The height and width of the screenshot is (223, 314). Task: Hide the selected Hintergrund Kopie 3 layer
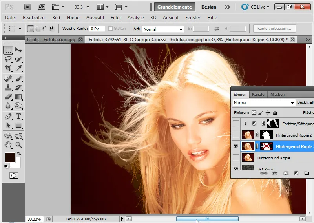236,146
